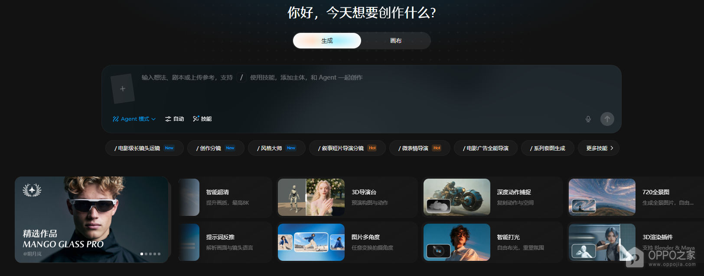Click the 图片多角度 thumbnail image
Viewport: 704px width, 276px height.
[311, 242]
